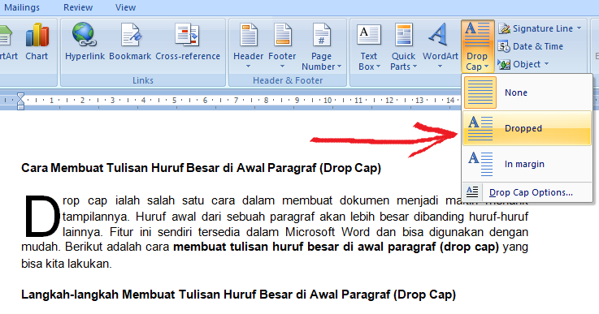
Task: Add a Bookmark to the document
Action: [x=130, y=41]
